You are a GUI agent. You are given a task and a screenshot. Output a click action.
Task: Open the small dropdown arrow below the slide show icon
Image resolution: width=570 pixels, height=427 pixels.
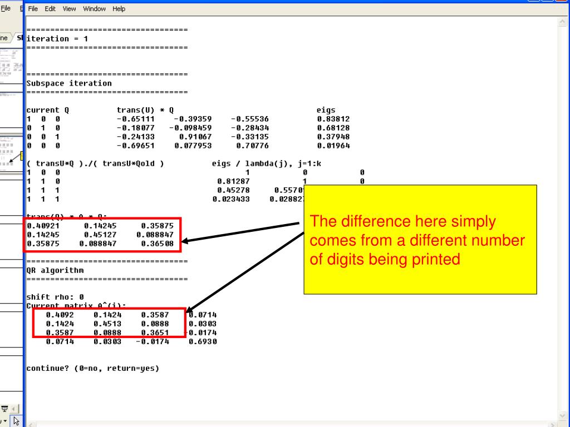(x=4, y=421)
